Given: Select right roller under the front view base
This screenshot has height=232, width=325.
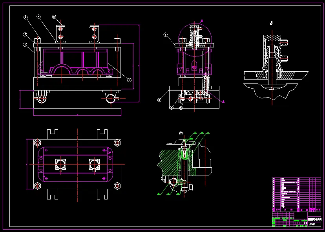Looking at the screenshot, I should tap(111, 98).
